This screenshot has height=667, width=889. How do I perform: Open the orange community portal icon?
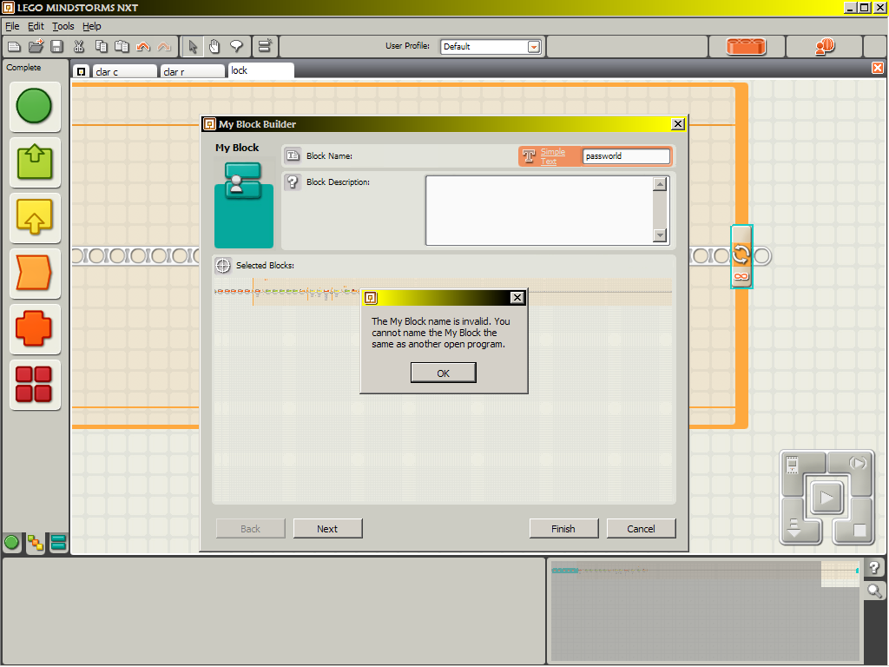(x=825, y=47)
